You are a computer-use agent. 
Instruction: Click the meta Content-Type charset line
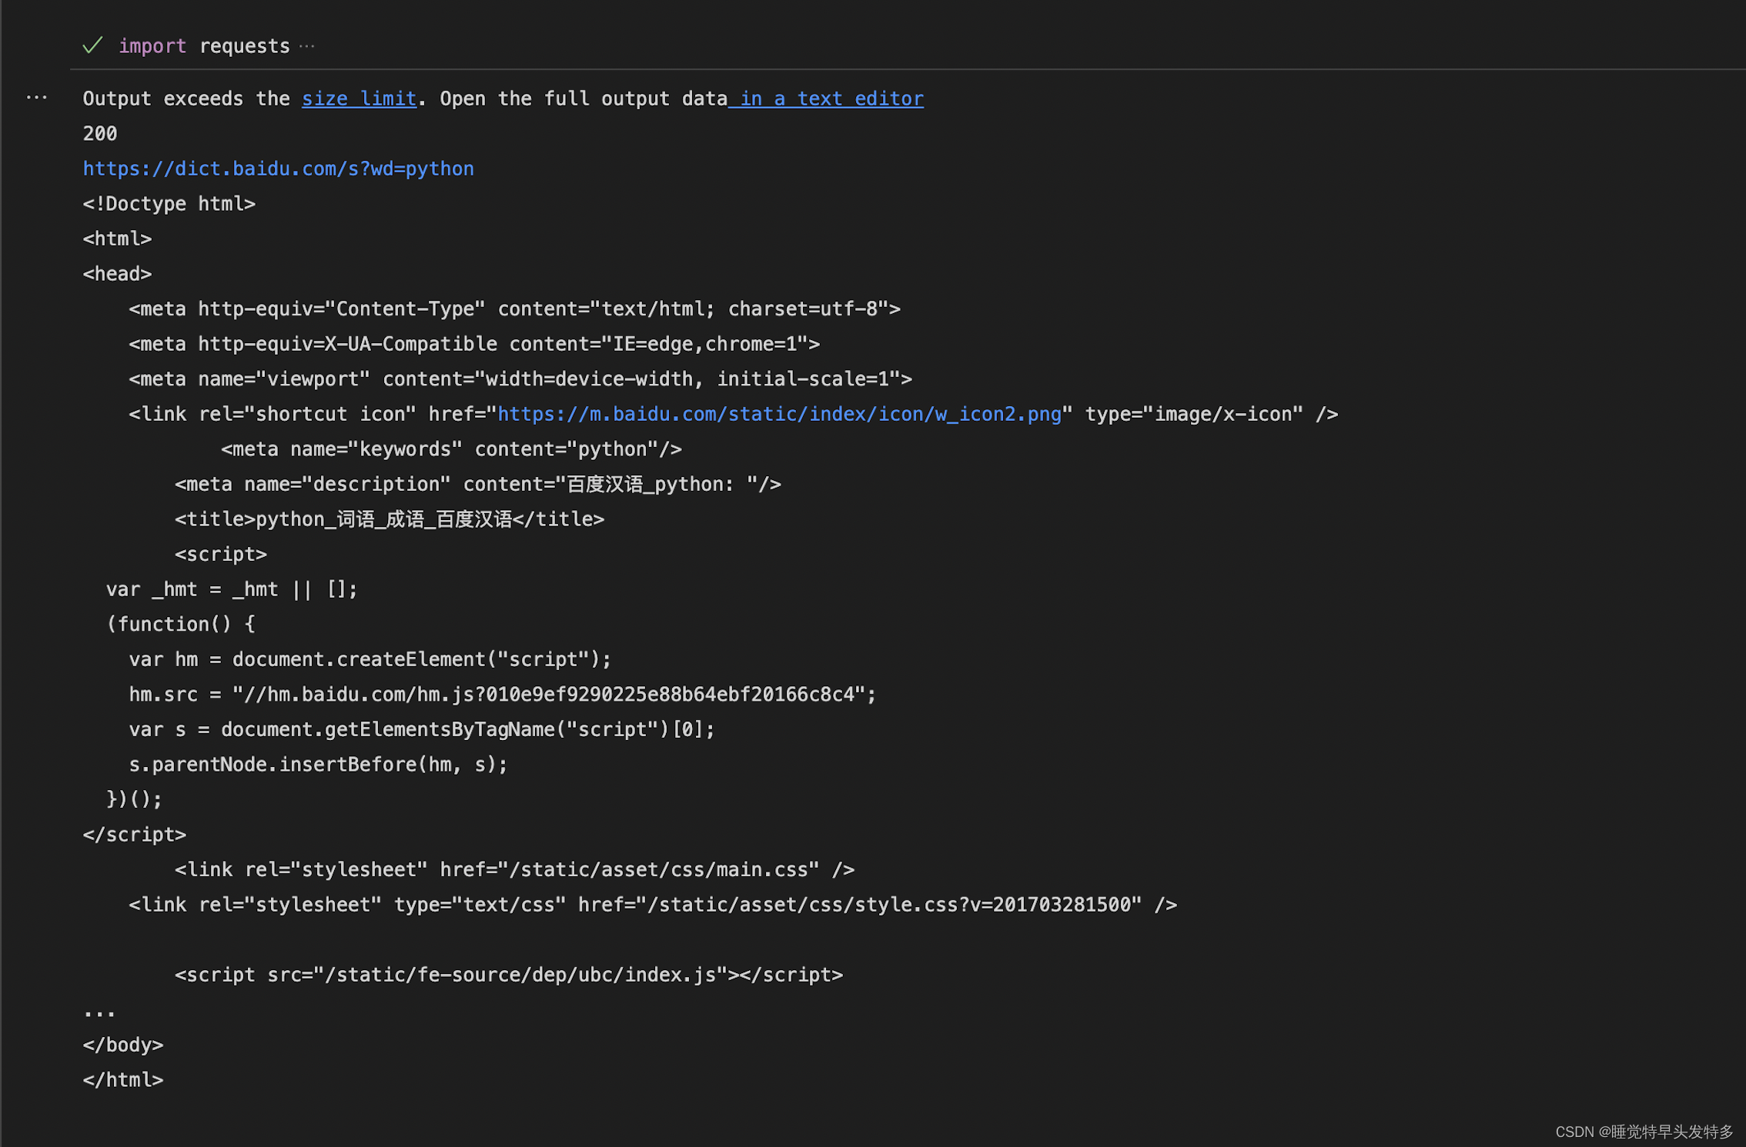coord(514,308)
